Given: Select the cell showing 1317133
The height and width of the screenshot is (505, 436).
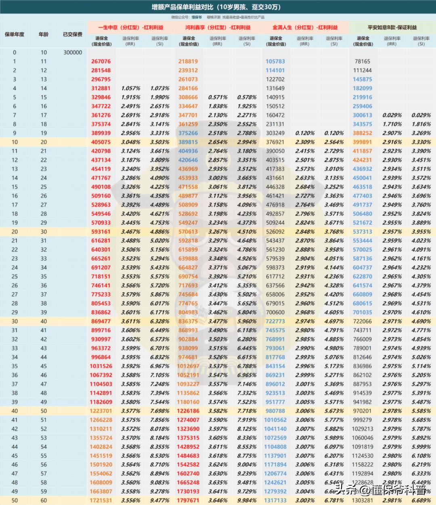Looking at the screenshot, I should coord(275,500).
